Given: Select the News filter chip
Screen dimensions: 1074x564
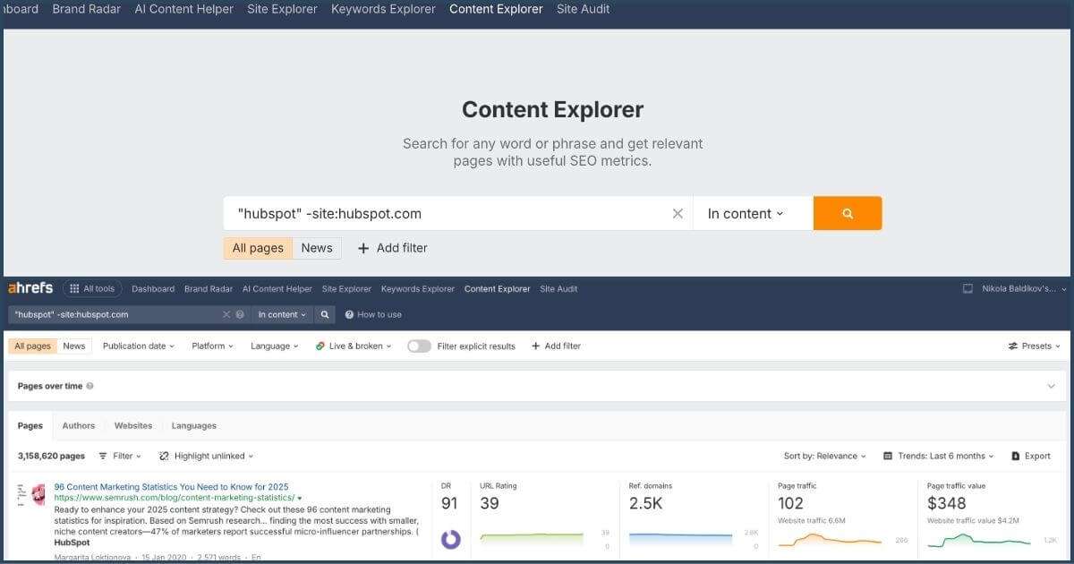Looking at the screenshot, I should pyautogui.click(x=74, y=346).
